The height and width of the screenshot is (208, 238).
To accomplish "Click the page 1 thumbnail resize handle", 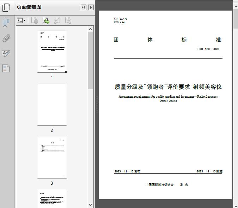I will [x=66, y=72].
